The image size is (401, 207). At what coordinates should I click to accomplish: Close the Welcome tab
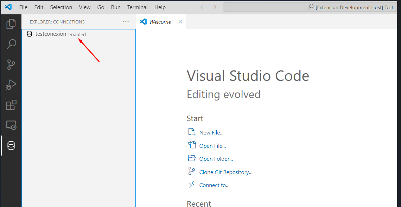[x=180, y=22]
